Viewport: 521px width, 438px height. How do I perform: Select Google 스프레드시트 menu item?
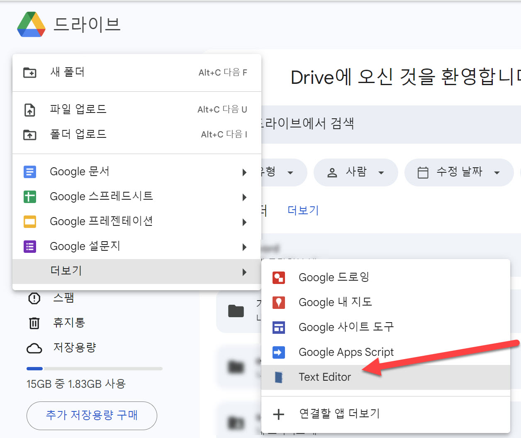click(x=137, y=197)
